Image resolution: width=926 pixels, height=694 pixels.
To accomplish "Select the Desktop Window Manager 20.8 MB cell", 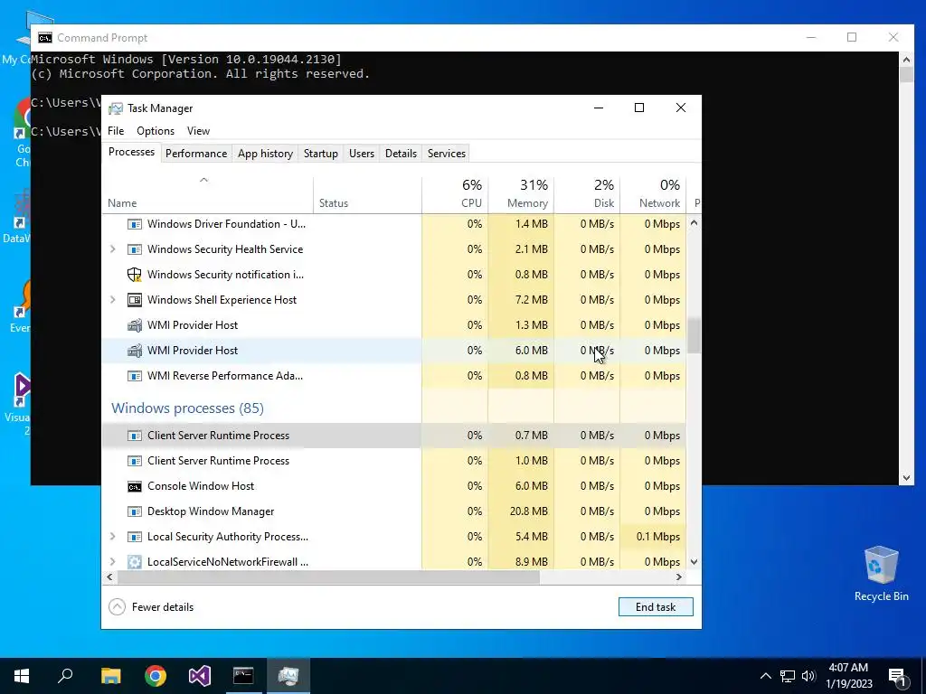I will point(521,511).
